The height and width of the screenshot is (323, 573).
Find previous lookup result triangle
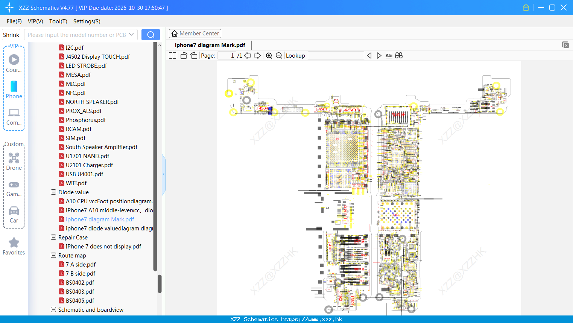[x=369, y=55]
